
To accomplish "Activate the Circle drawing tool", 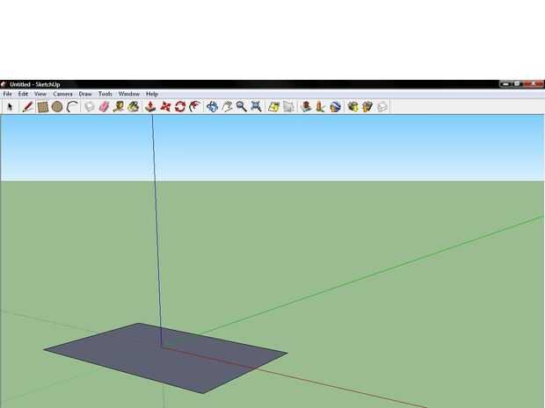I will (x=57, y=106).
